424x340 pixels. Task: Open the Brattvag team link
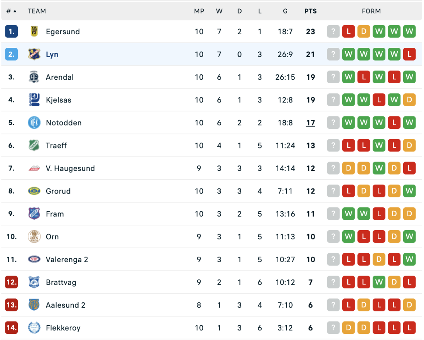pos(61,282)
